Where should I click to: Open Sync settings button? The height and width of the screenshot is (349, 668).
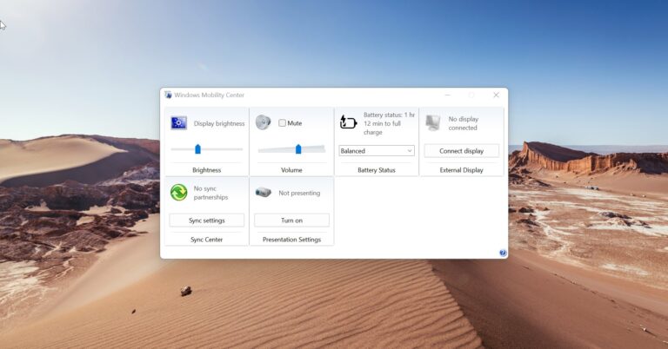[207, 221]
